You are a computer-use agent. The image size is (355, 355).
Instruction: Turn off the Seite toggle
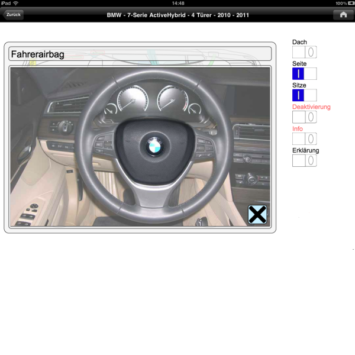click(304, 73)
